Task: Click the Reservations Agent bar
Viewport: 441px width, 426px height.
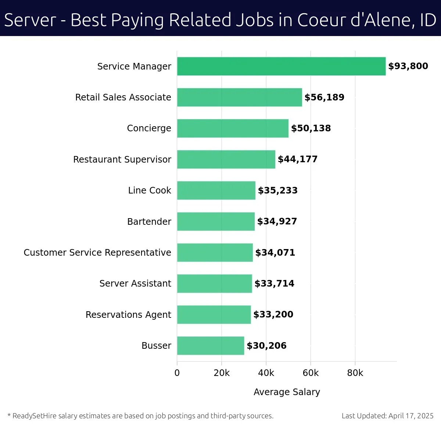Action: [214, 315]
